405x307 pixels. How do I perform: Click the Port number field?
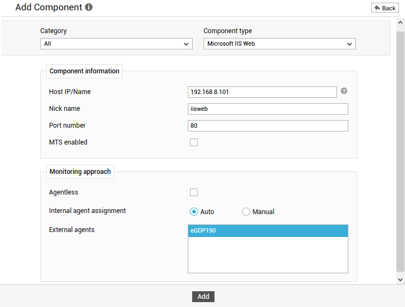[268, 126]
